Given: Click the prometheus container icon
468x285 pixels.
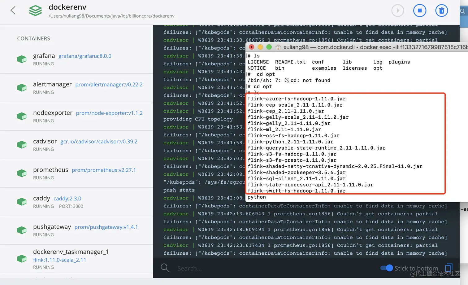Looking at the screenshot, I should point(22,173).
